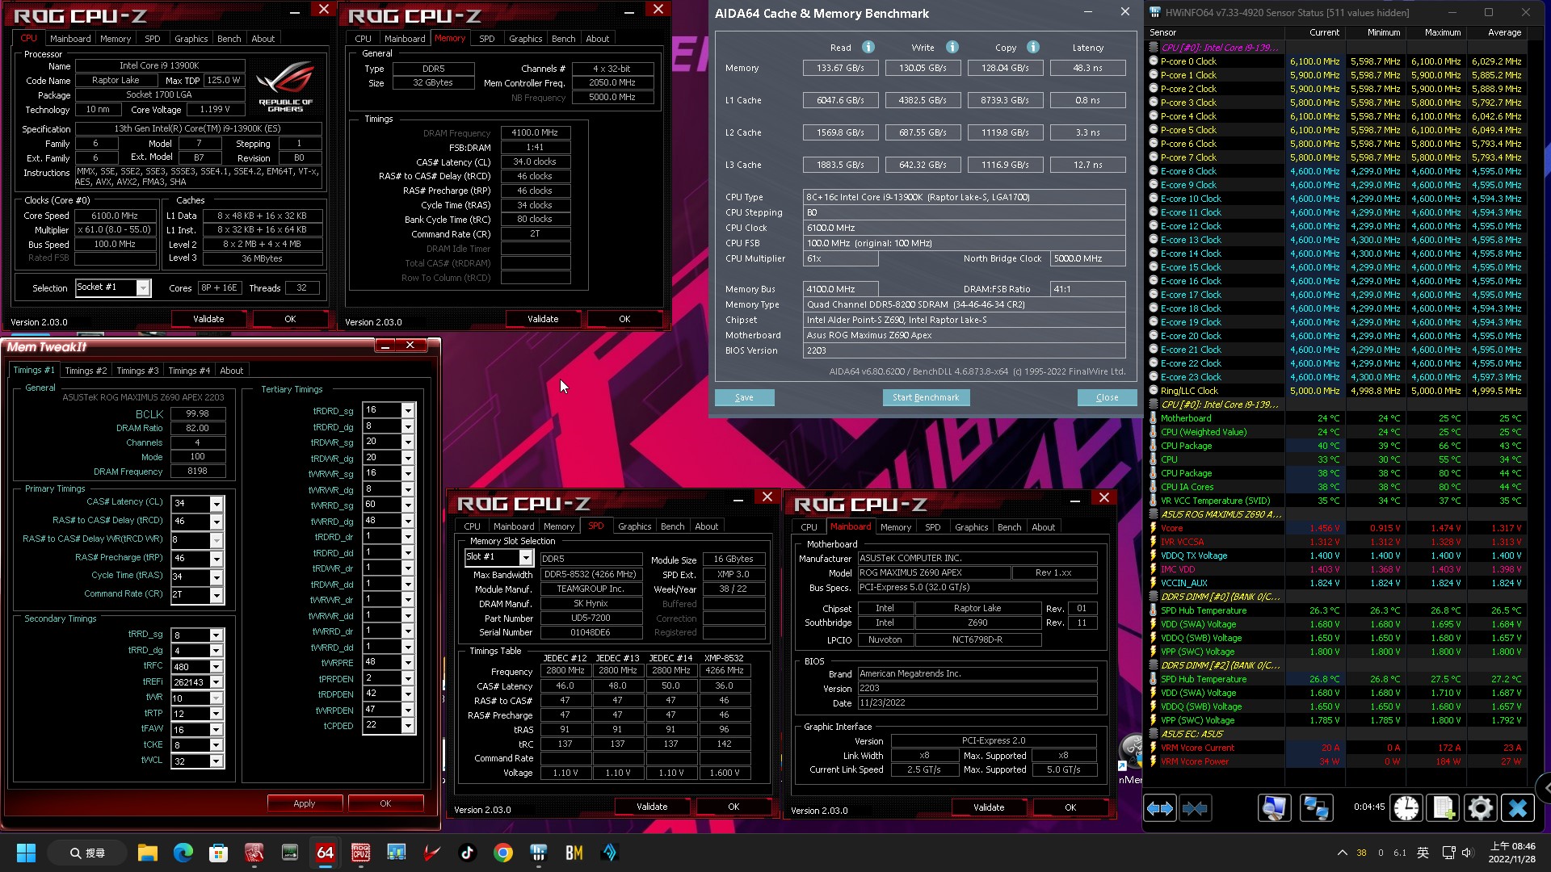Click Save button in AIDA64 benchmark
The image size is (1551, 872).
point(744,397)
